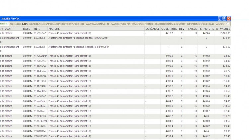Click the DEV column header
Viewport: 249px width, 140px height.
182,29
